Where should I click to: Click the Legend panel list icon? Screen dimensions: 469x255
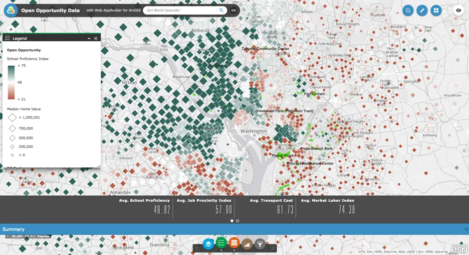[x=7, y=38]
